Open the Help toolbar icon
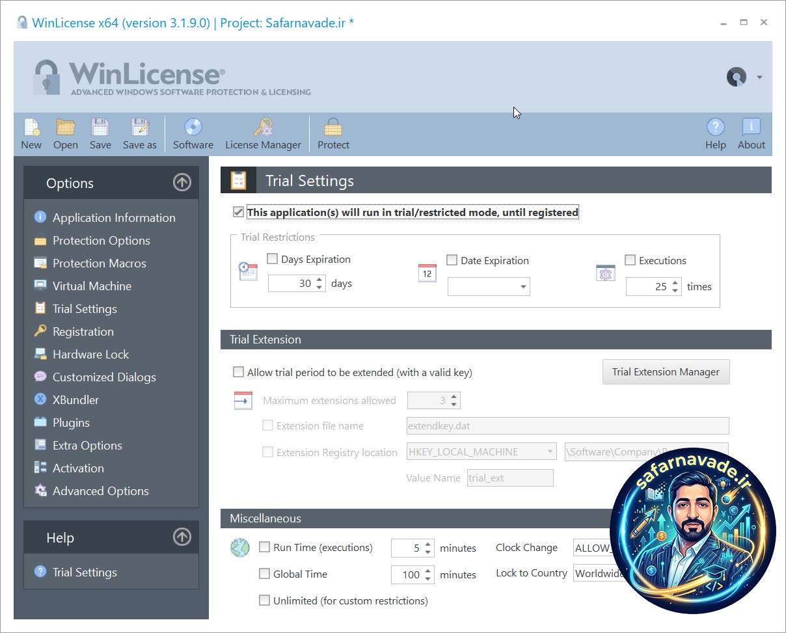This screenshot has height=633, width=786. pos(715,128)
